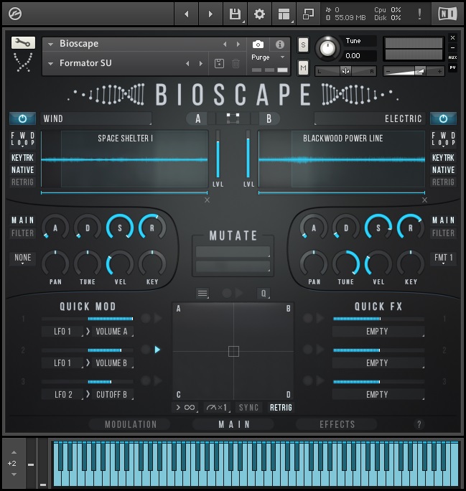
Task: Click the Native Instruments NI logo
Action: click(447, 14)
